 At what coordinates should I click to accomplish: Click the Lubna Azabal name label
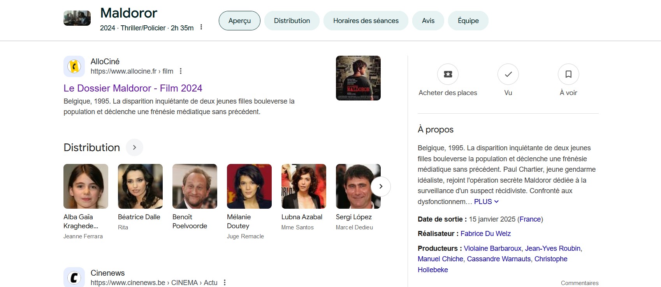point(302,217)
